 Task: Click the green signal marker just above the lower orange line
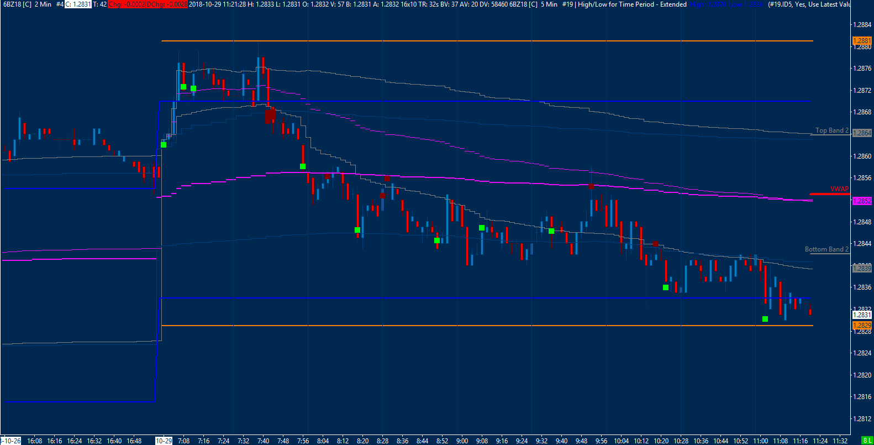tap(765, 319)
